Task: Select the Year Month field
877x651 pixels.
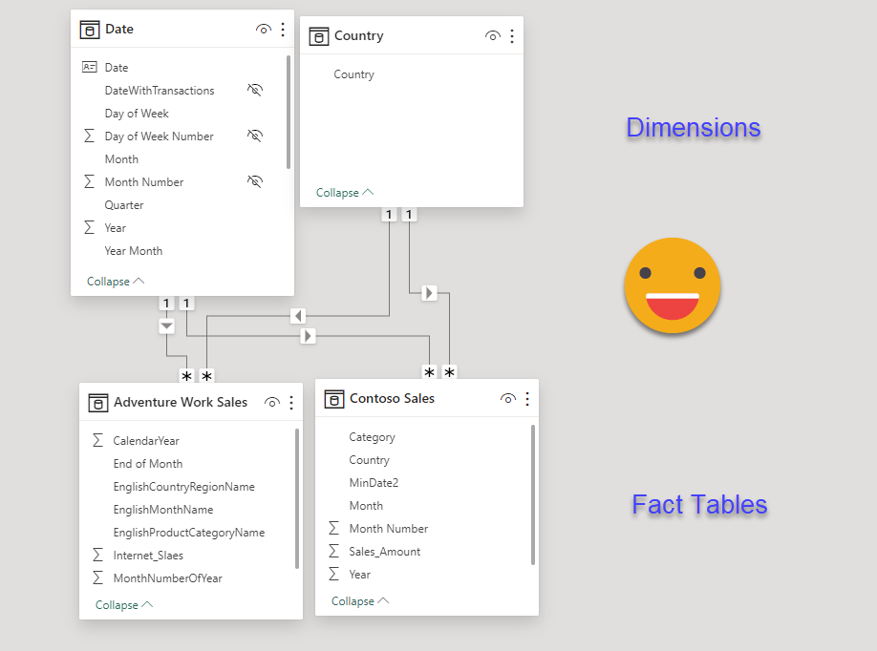Action: pos(134,251)
